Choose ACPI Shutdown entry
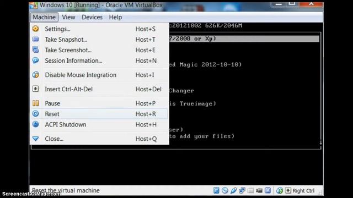The width and height of the screenshot is (353, 198). click(99, 124)
